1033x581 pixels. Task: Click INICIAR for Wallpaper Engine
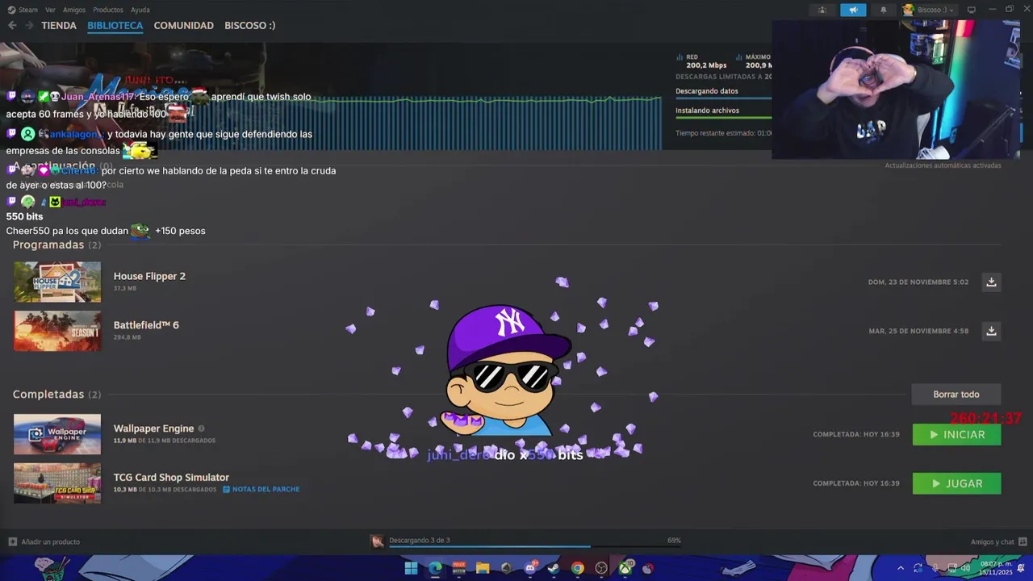coord(956,434)
